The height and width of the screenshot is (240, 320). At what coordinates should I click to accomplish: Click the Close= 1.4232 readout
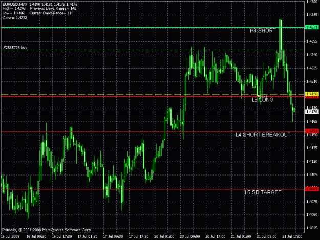(x=15, y=18)
